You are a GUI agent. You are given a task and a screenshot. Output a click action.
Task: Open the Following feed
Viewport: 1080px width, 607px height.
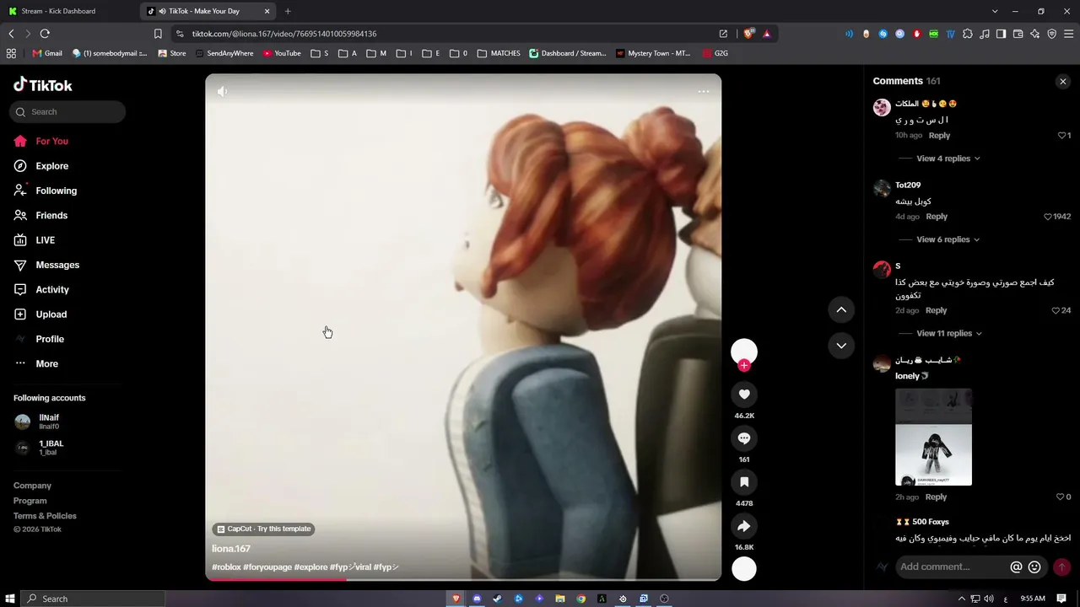coord(46,191)
